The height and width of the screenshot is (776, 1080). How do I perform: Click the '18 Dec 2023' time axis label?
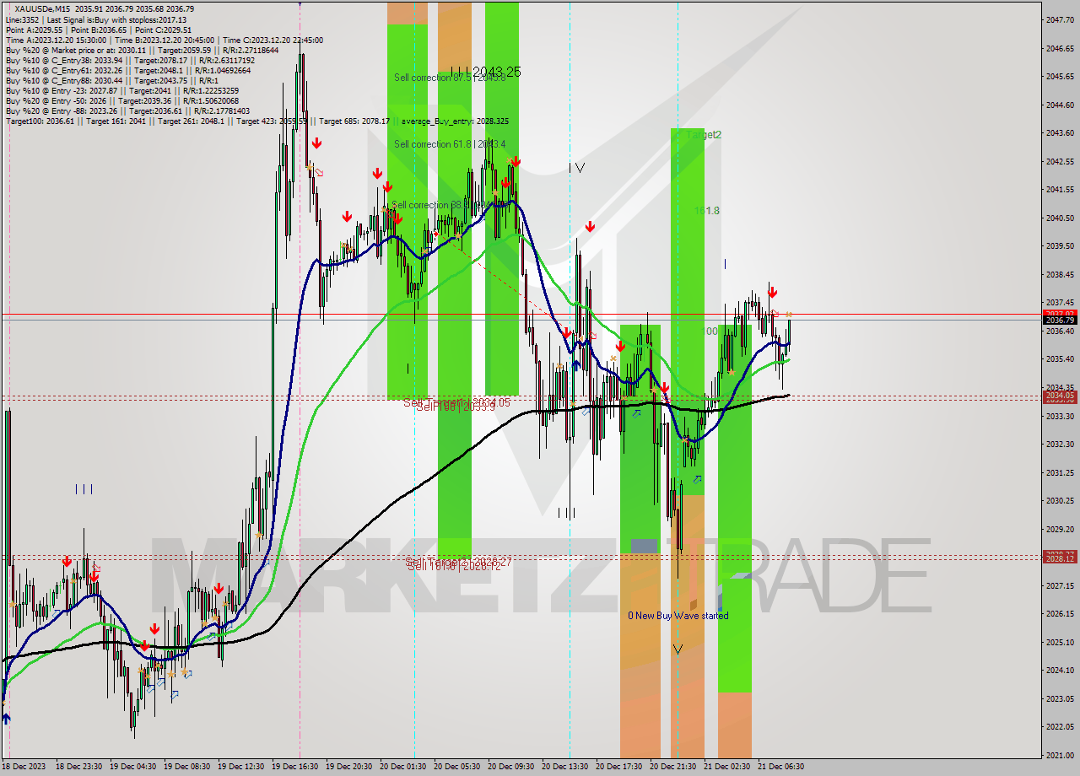[x=25, y=767]
